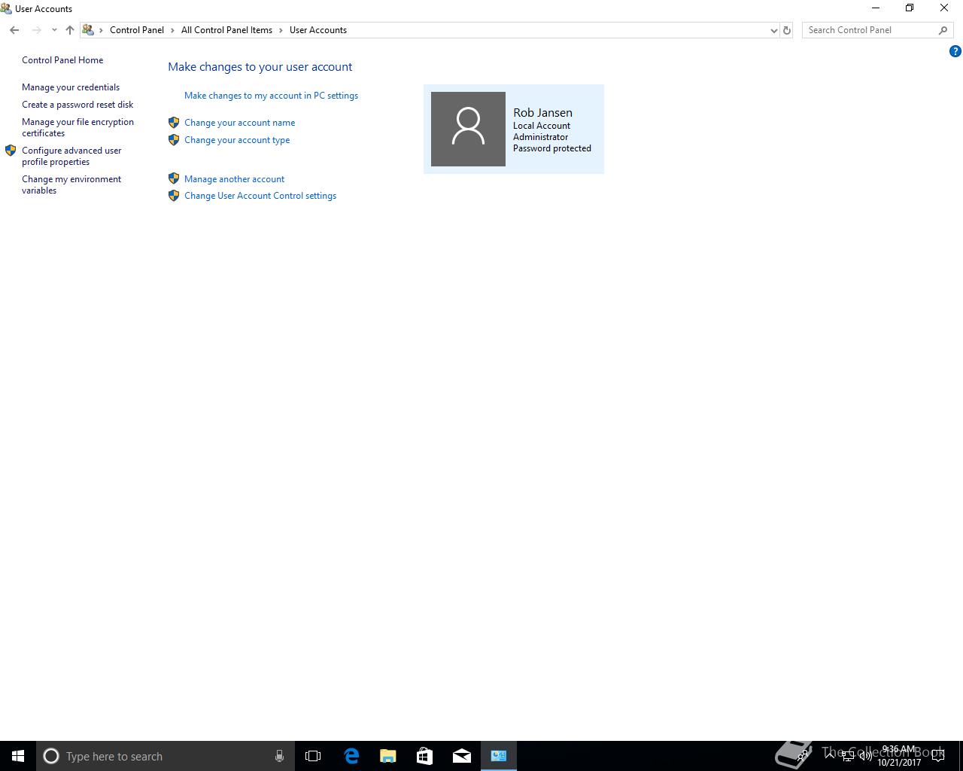Expand the address bar history dropdown

[x=773, y=30]
